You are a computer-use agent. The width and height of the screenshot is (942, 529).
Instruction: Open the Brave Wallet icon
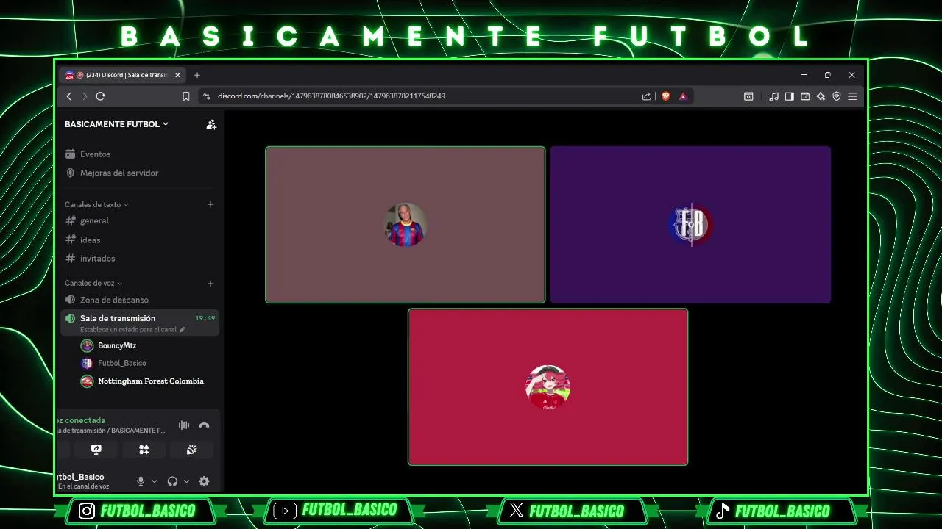[805, 96]
